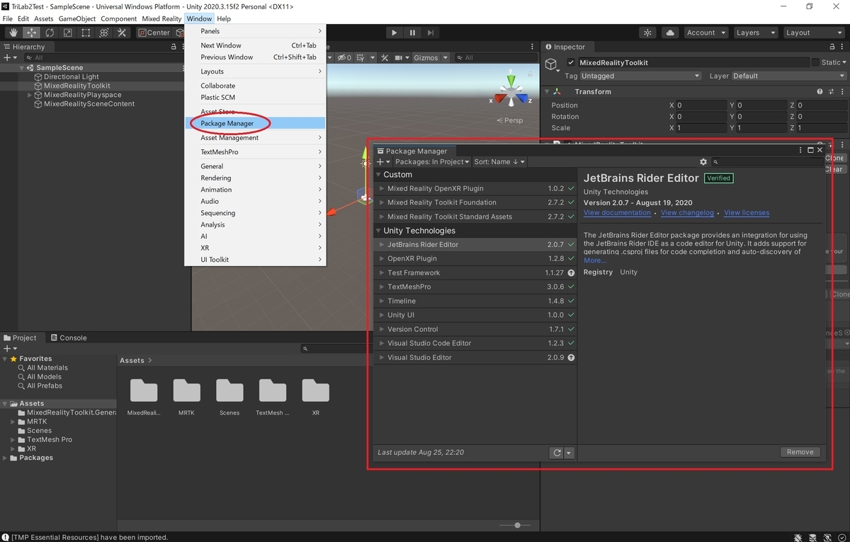The width and height of the screenshot is (850, 542).
Task: Select the Rect tool in toolbar
Action: (86, 33)
